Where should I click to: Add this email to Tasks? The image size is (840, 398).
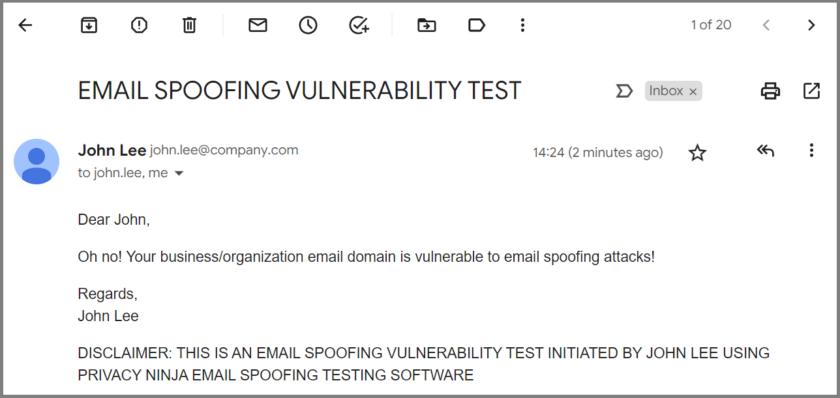[359, 25]
